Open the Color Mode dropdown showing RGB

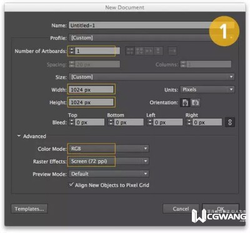coord(109,149)
